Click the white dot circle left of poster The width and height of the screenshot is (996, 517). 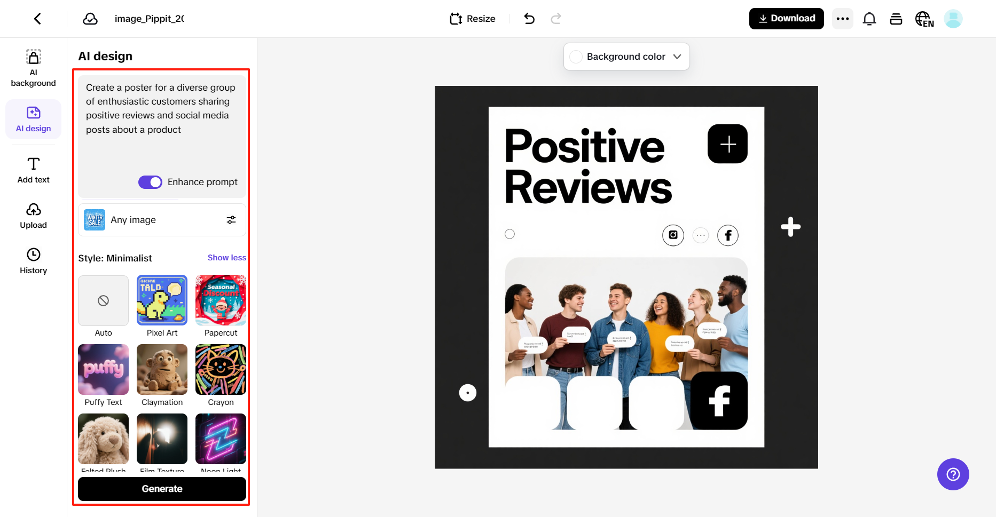pos(468,393)
